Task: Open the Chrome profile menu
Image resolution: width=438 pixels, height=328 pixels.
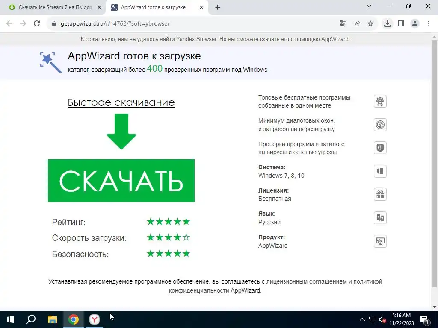Action: pyautogui.click(x=415, y=24)
